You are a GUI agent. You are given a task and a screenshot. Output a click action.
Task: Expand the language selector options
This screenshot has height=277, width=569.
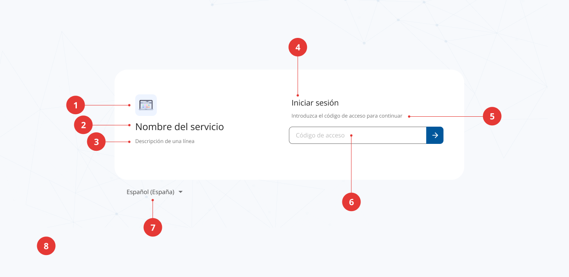pyautogui.click(x=153, y=192)
